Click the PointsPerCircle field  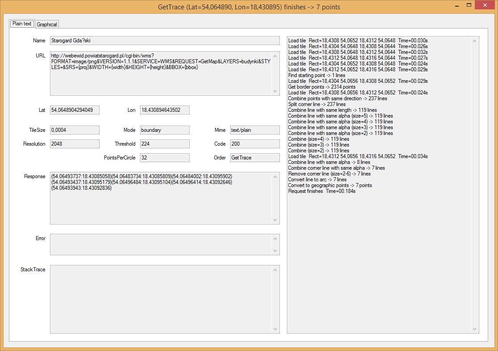click(164, 157)
